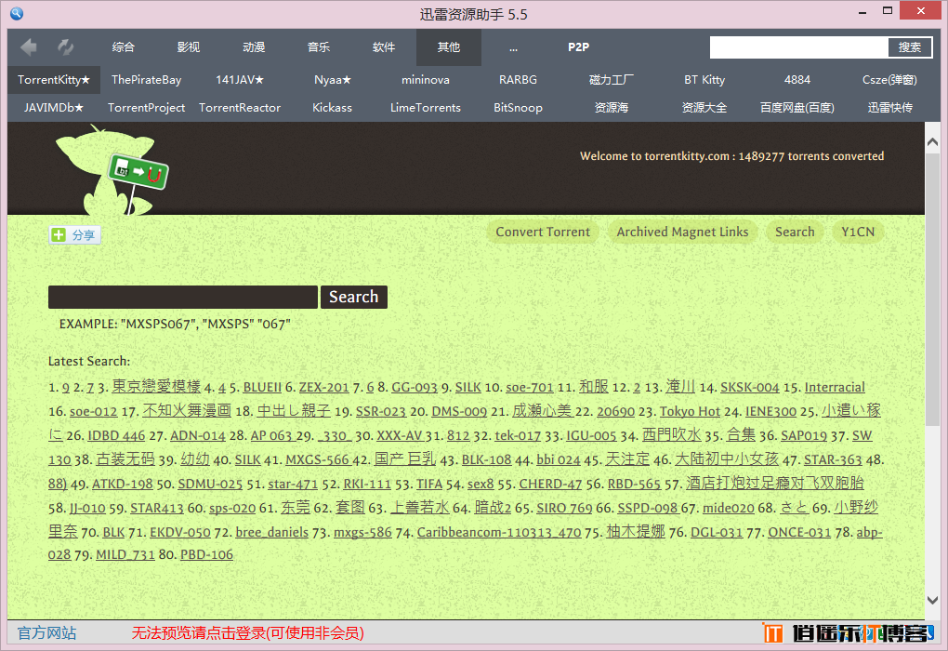This screenshot has width=948, height=651.
Task: Open latest search Tokyo Hot
Action: (x=690, y=411)
